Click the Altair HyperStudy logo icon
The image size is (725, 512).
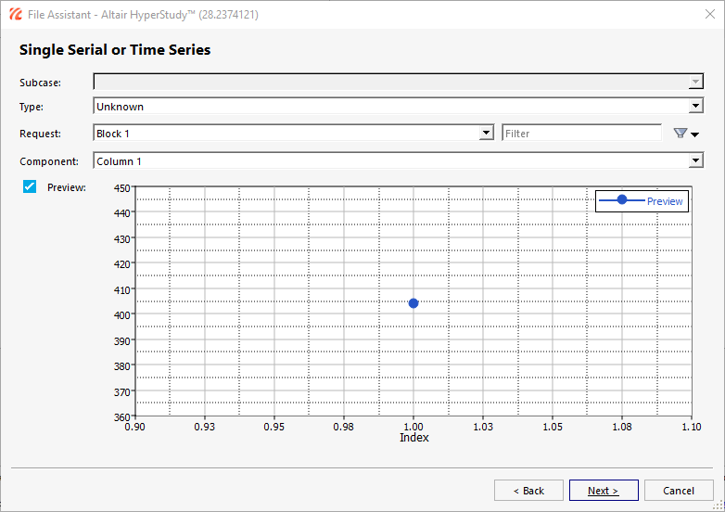pos(15,14)
